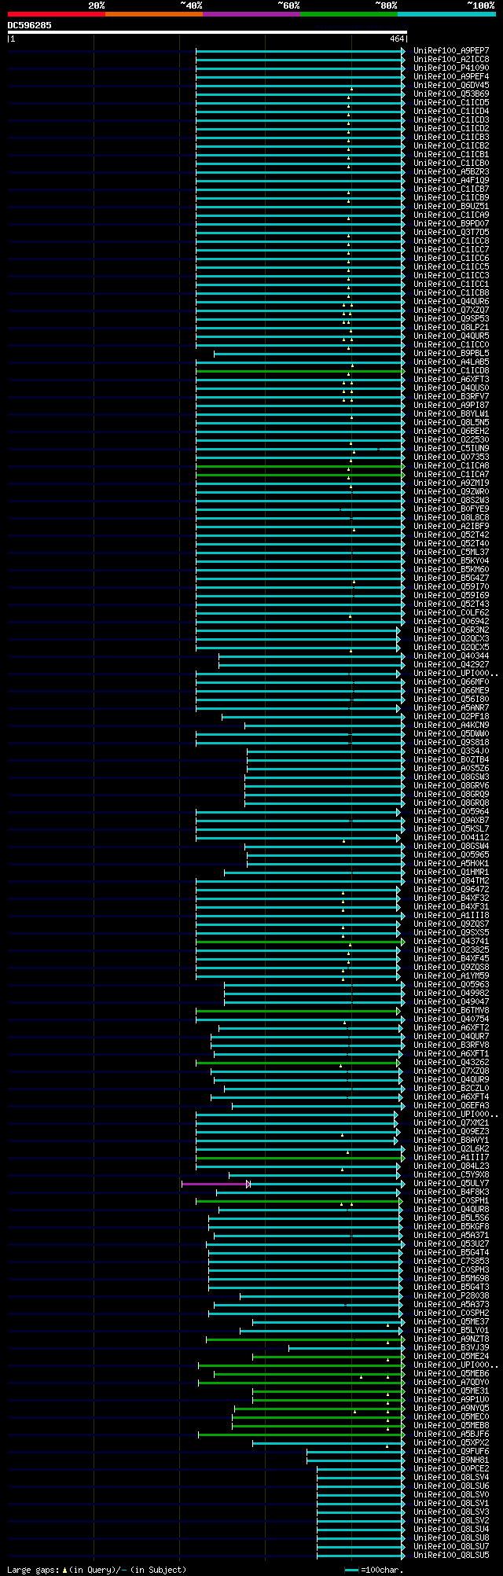
Task: Select label UniRef100_C5IUN9
Action: point(451,449)
